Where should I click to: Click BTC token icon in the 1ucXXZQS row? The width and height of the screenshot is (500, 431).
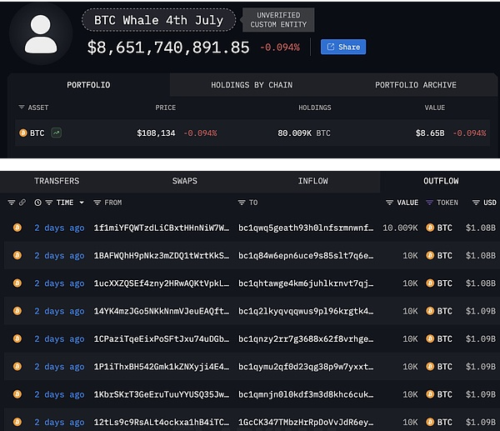(430, 283)
